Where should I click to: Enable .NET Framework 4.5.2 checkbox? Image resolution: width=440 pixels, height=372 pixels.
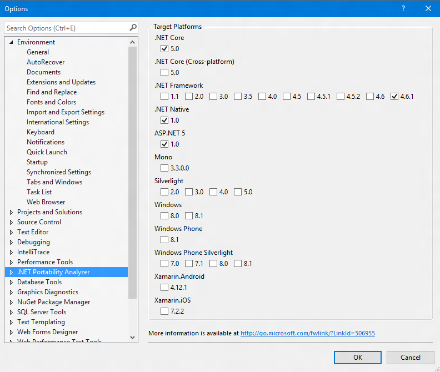(x=340, y=97)
